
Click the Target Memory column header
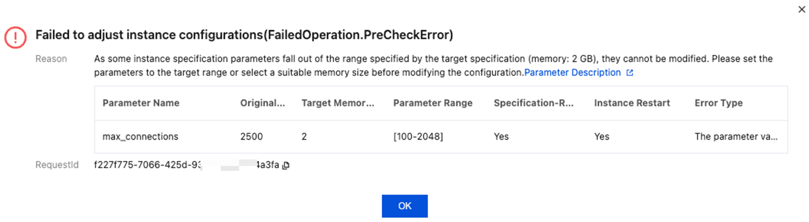337,103
